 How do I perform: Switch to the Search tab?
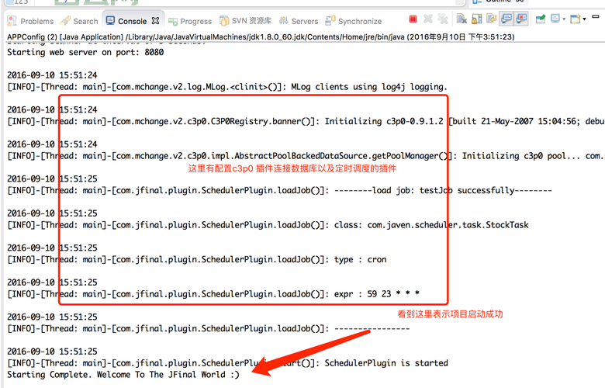pos(79,21)
